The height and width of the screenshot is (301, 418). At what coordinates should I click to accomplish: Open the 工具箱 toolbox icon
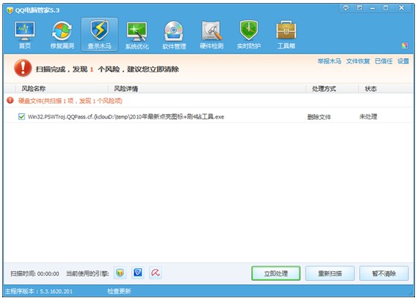[x=286, y=34]
